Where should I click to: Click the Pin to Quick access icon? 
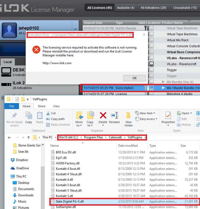(x=15, y=116)
